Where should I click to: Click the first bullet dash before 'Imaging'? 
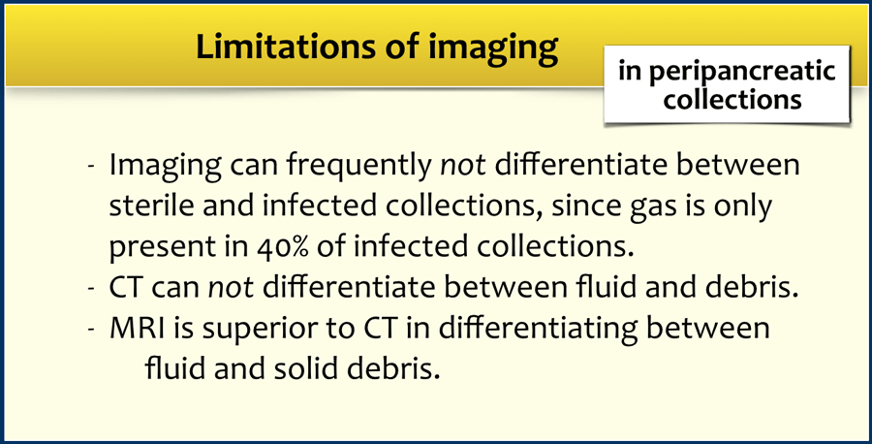pyautogui.click(x=91, y=167)
